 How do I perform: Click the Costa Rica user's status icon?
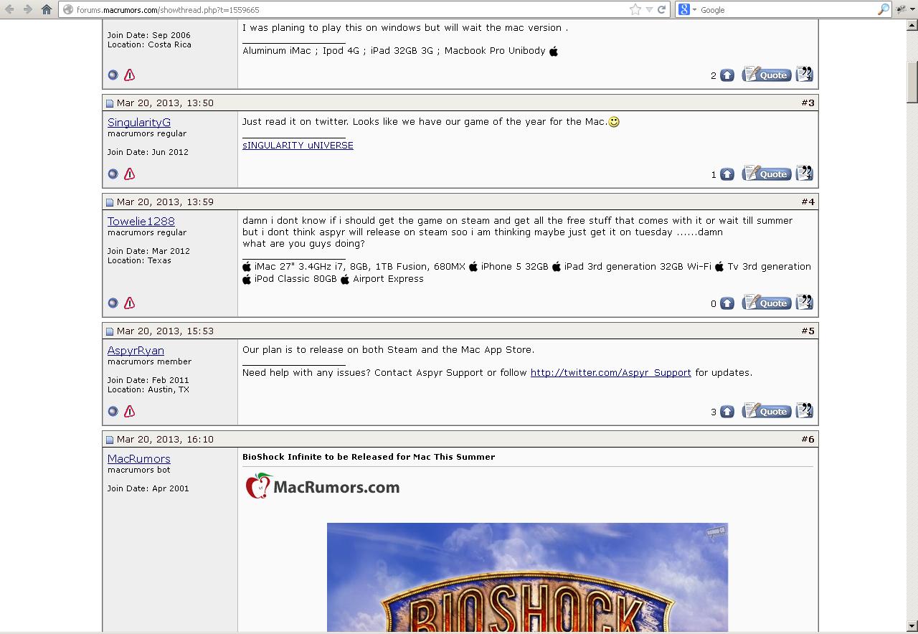(x=113, y=75)
